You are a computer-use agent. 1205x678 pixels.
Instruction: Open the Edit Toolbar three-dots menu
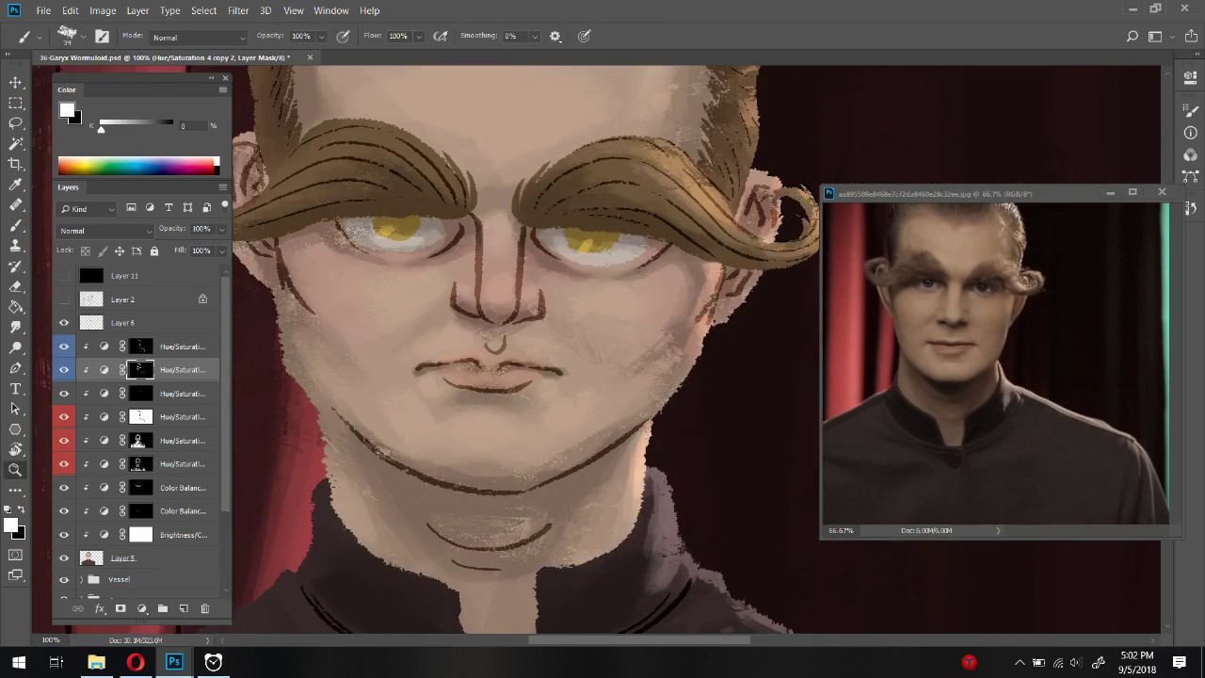[16, 490]
